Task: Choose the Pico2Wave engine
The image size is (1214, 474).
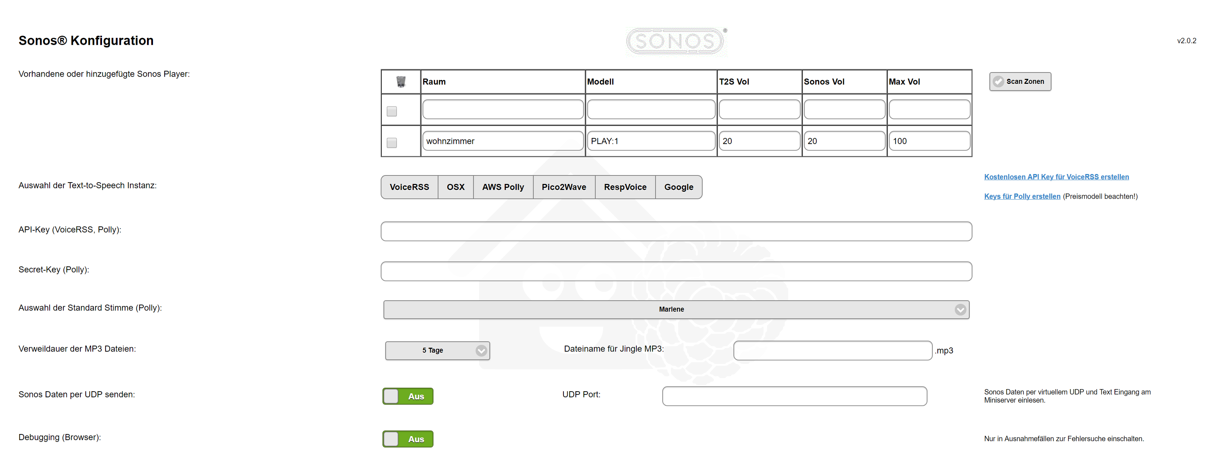Action: (564, 187)
